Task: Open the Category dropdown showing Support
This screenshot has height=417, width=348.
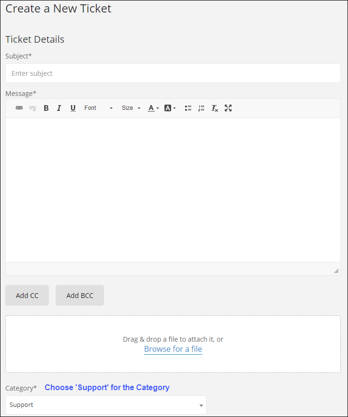Action: click(105, 405)
